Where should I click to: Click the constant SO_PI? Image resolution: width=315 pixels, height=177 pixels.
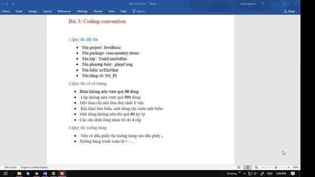pyautogui.click(x=111, y=76)
